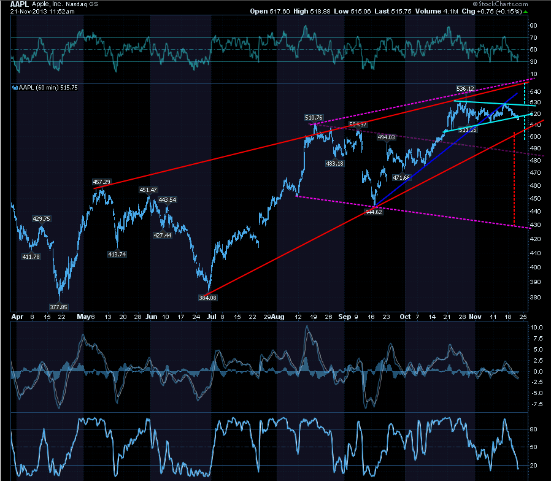Viewport: 551px width, 481px height.
Task: Click the 90 tick on the top RSI axis
Action: (x=533, y=25)
